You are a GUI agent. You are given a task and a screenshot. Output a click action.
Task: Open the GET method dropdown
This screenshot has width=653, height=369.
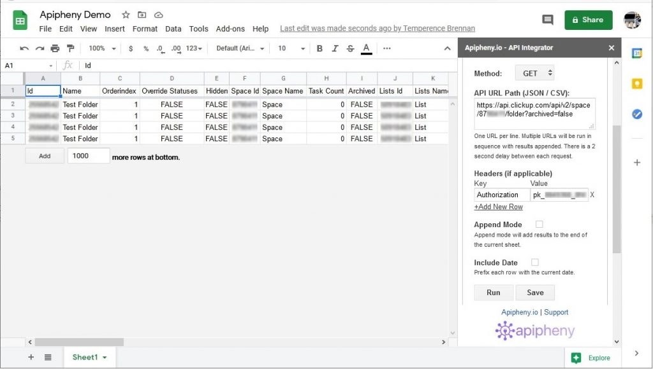pos(534,73)
